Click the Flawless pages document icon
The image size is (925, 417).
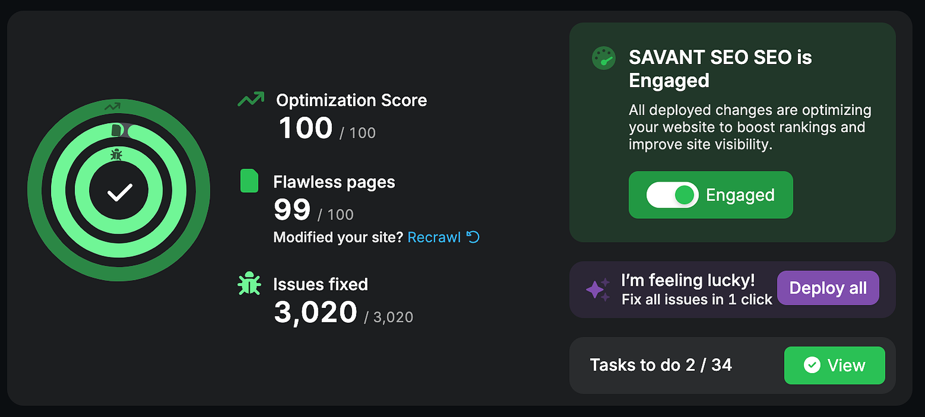[x=249, y=181]
